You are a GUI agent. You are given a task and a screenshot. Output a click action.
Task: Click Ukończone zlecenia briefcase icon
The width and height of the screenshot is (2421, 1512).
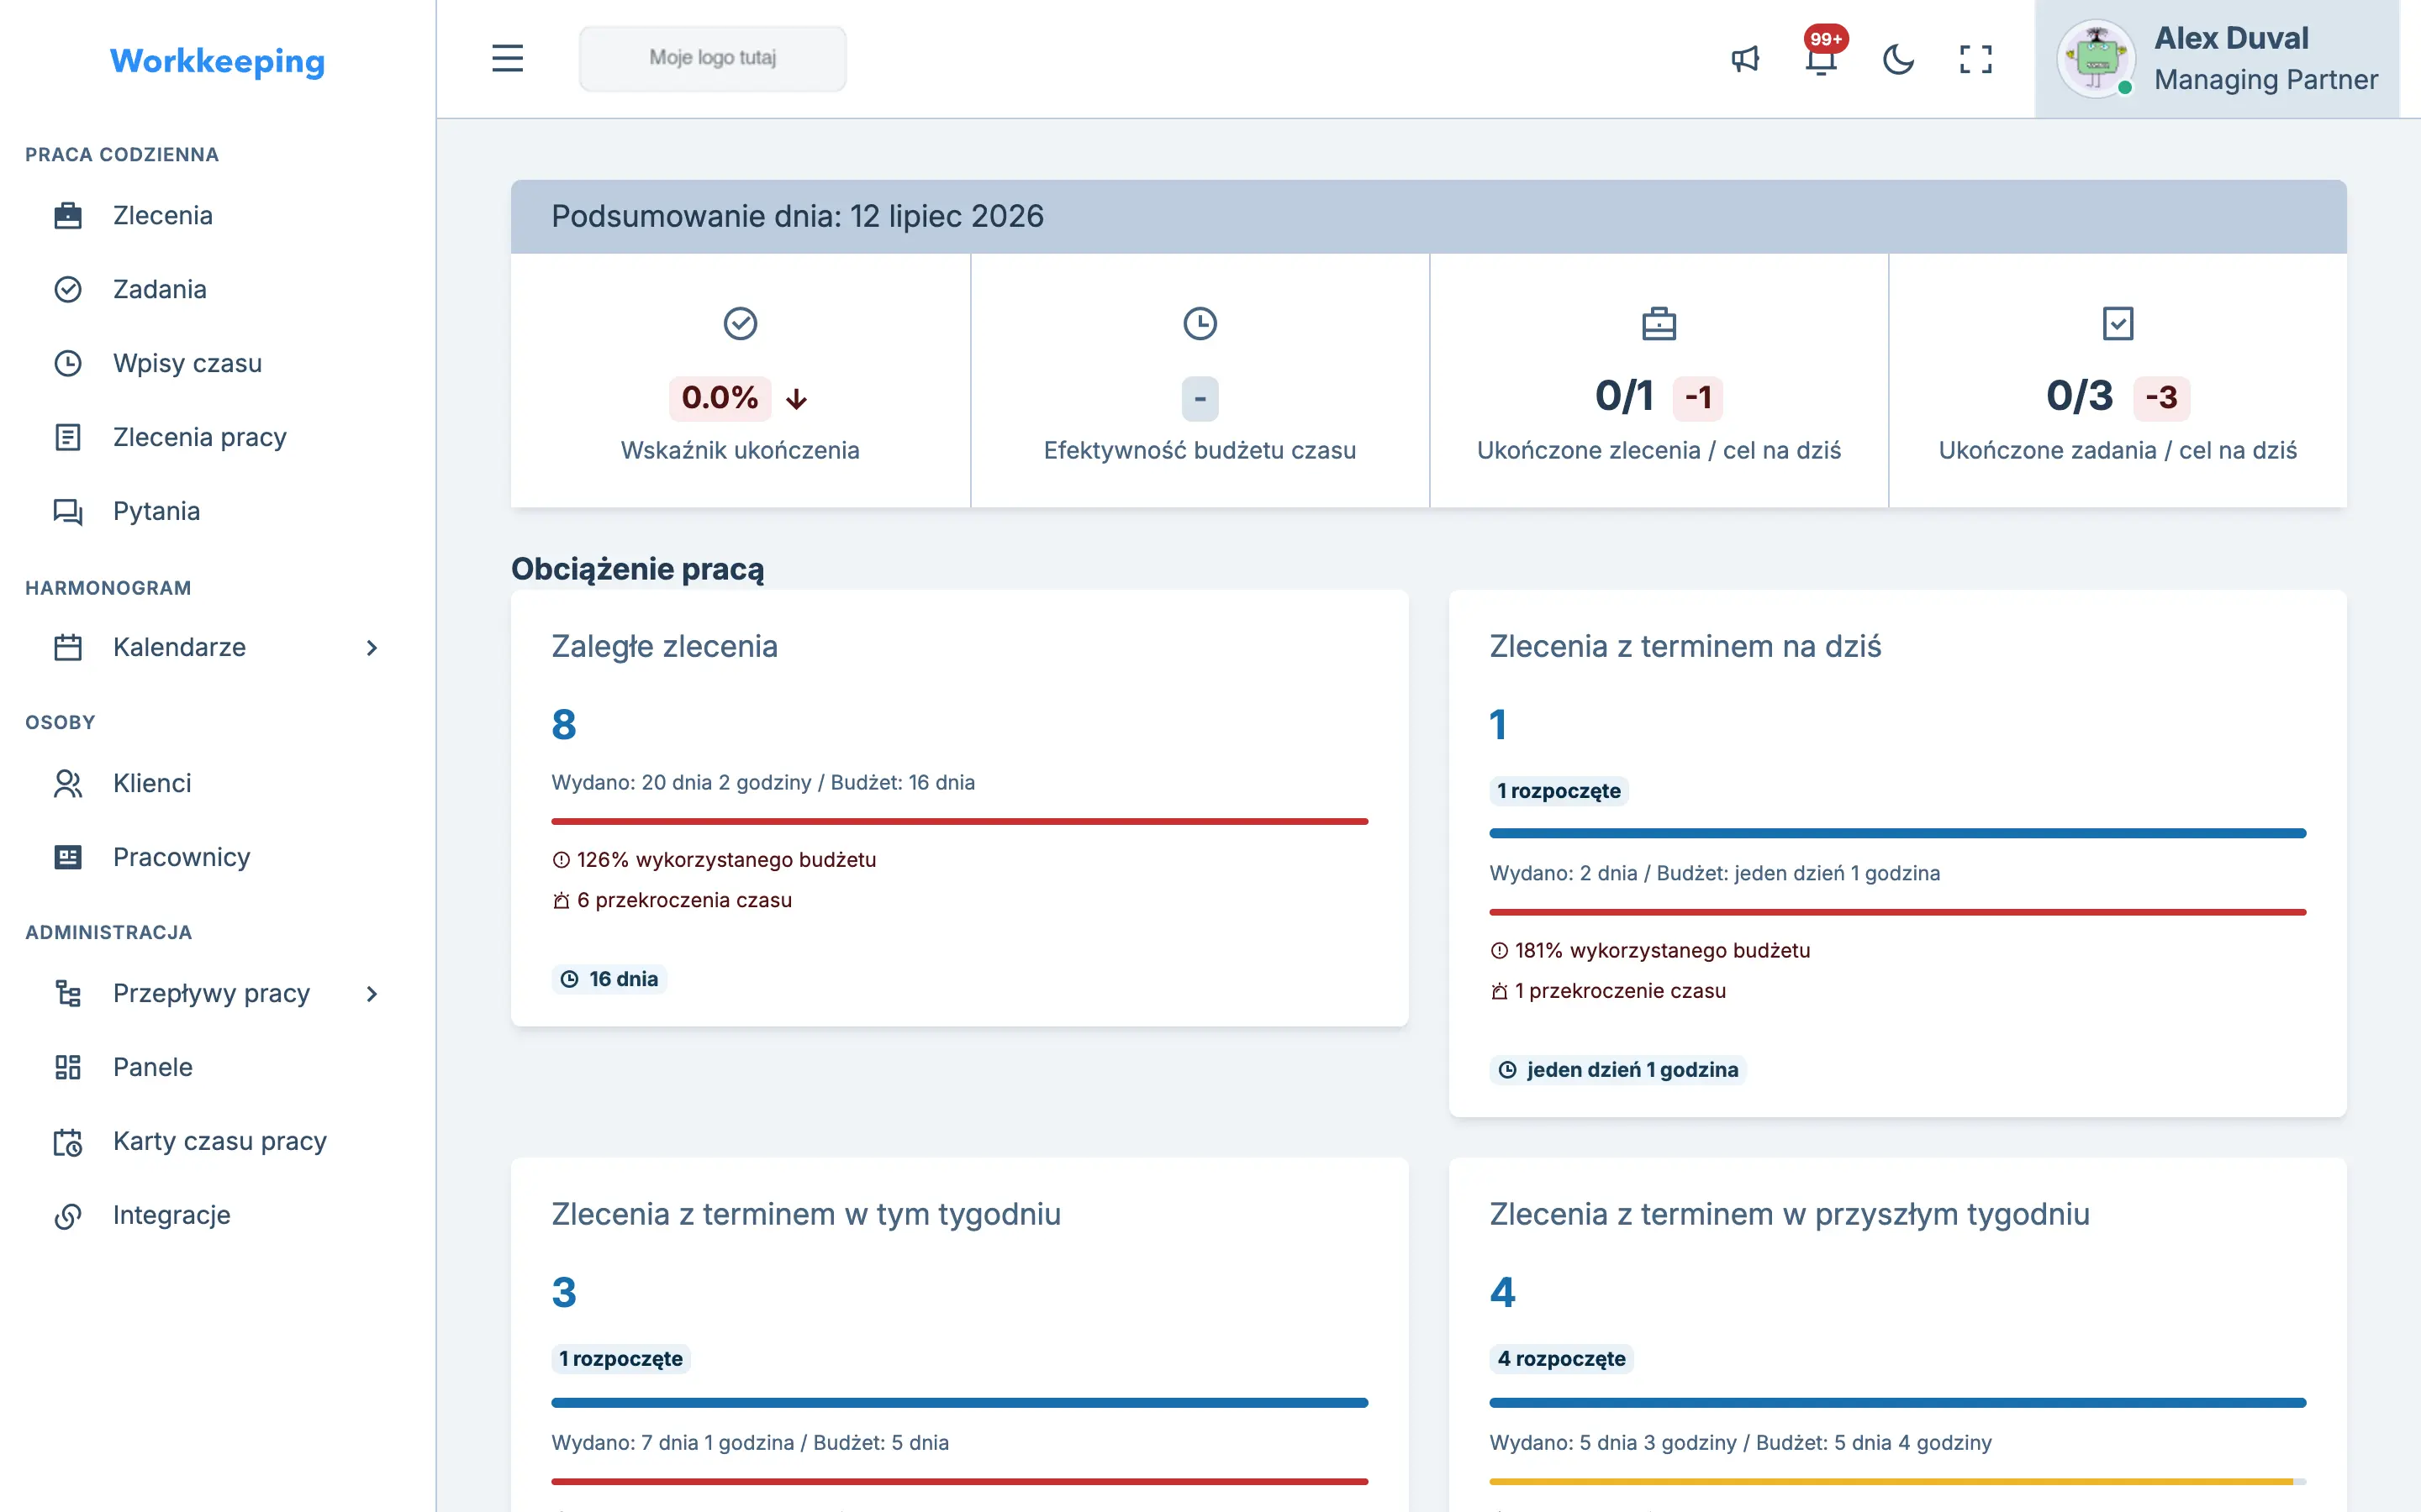click(1659, 323)
